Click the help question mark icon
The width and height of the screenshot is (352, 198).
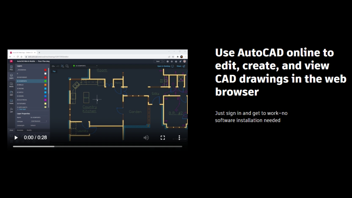pos(176,61)
